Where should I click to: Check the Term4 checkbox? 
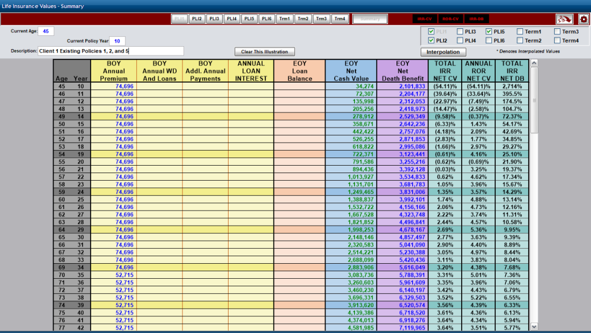tap(557, 40)
